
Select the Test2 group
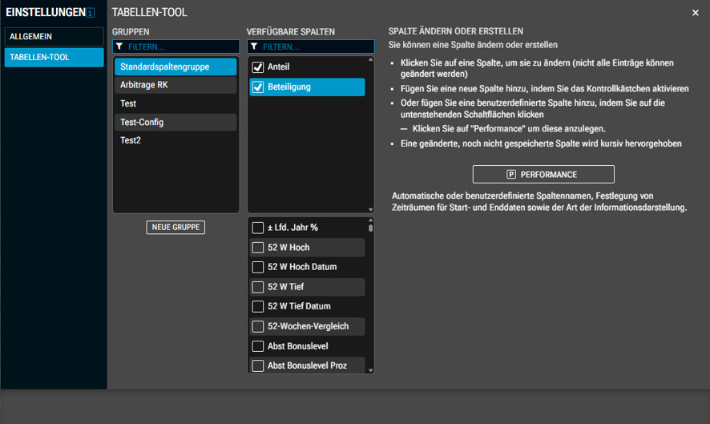click(x=175, y=140)
